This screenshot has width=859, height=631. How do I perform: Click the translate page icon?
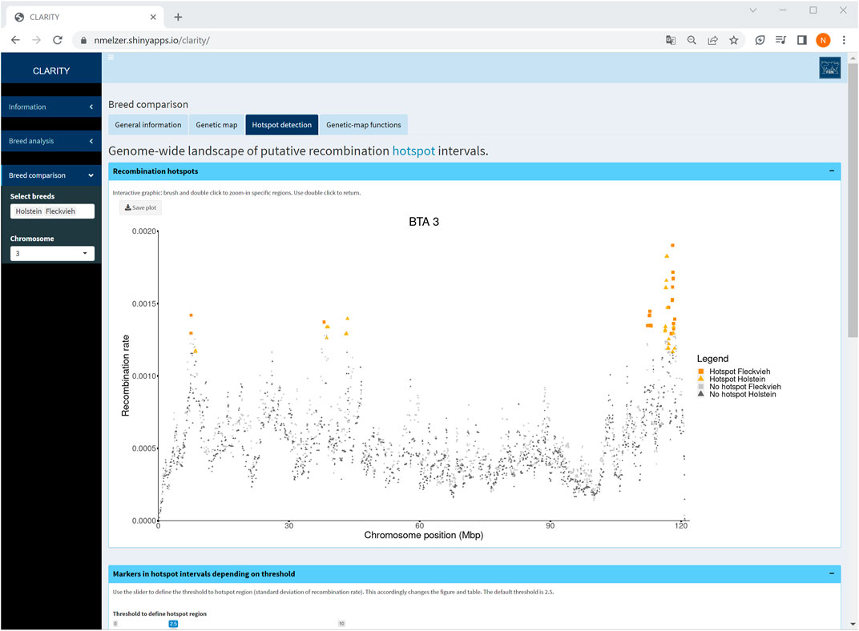671,40
